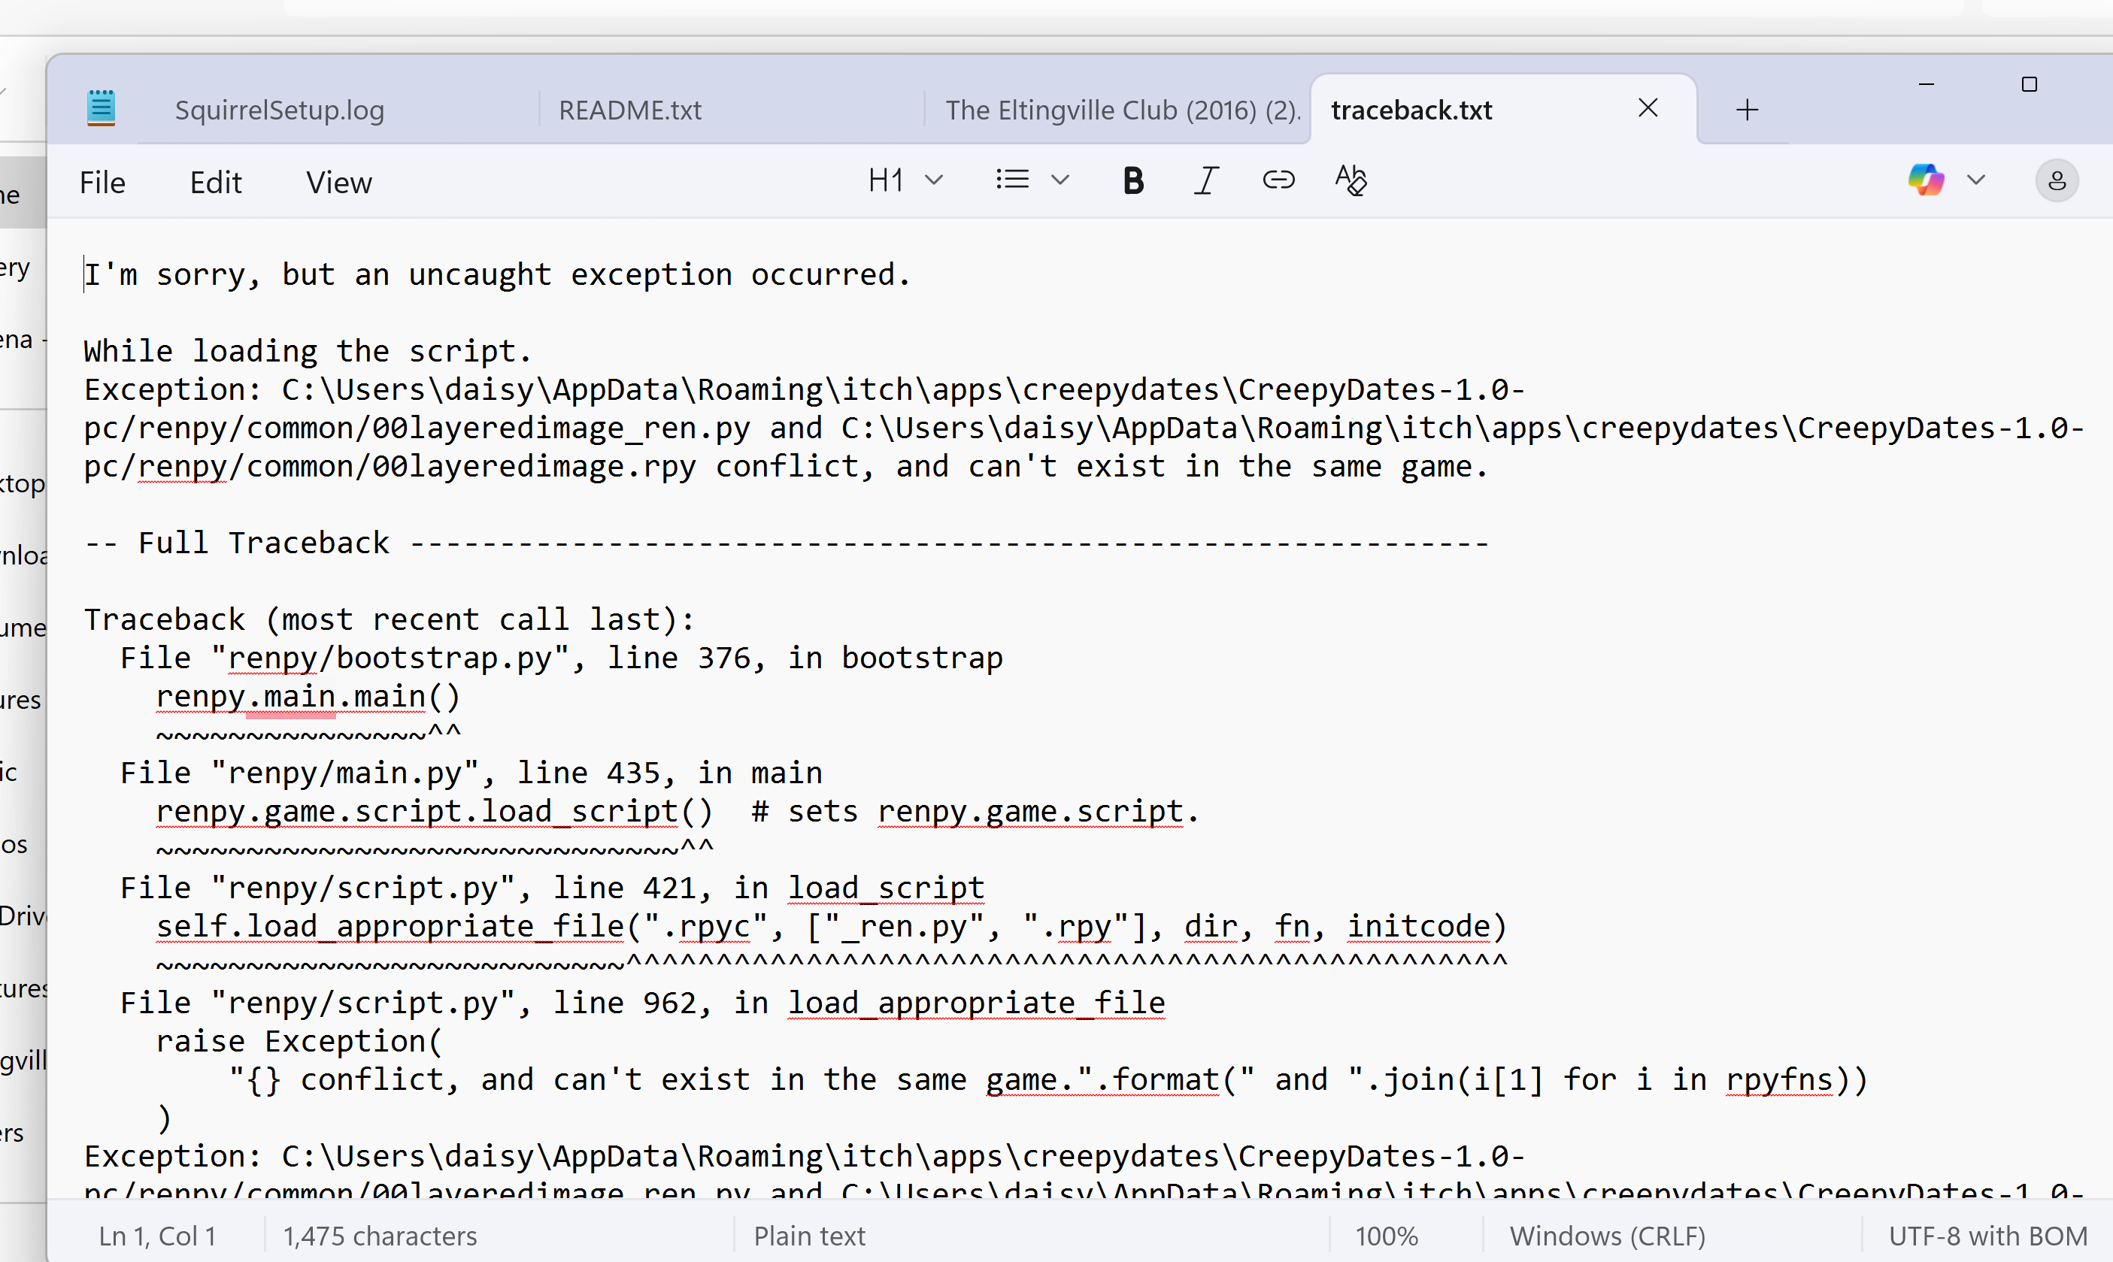Click the bulleted list icon
The width and height of the screenshot is (2113, 1262).
pos(1012,180)
